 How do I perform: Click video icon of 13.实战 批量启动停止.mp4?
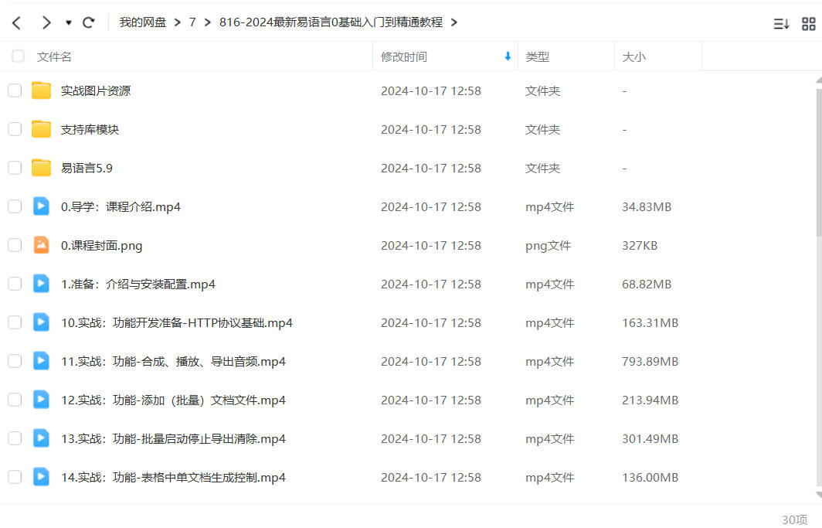click(42, 438)
